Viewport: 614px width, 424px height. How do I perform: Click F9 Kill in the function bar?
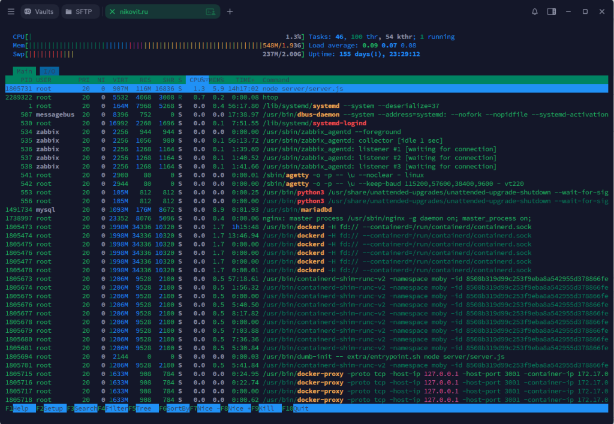click(266, 408)
